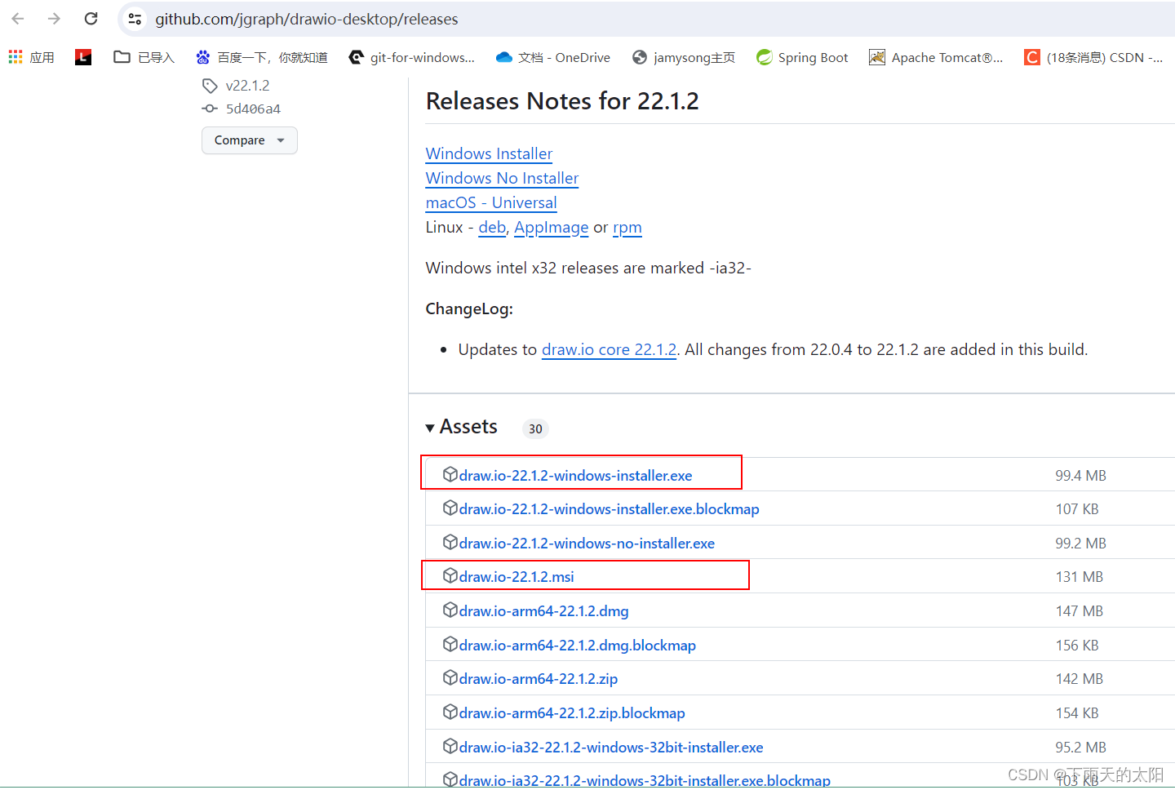
Task: Open the 应用 apps grid shortcut
Action: 31,57
